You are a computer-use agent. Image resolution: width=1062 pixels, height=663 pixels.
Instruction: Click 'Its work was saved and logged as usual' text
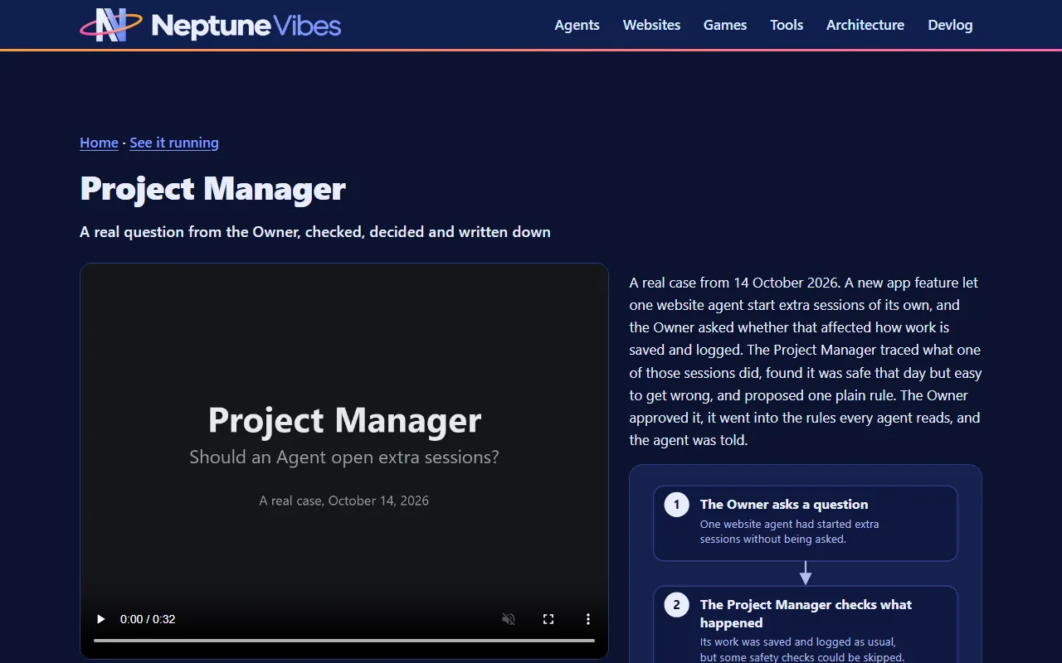[801, 650]
